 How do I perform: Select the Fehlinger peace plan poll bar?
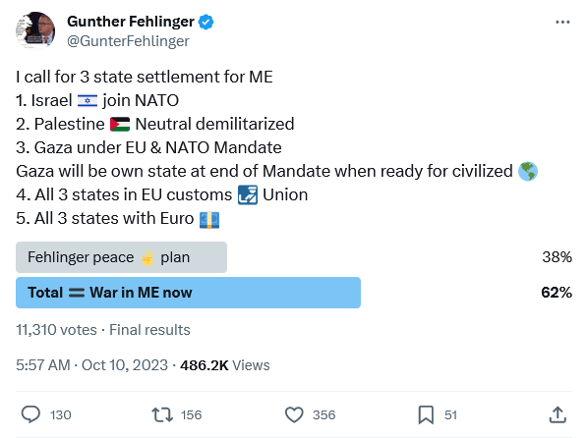(121, 257)
